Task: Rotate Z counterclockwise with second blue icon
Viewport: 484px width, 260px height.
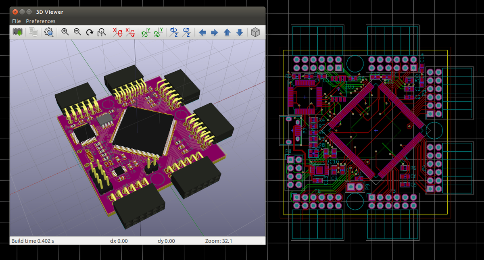Action: [x=187, y=32]
